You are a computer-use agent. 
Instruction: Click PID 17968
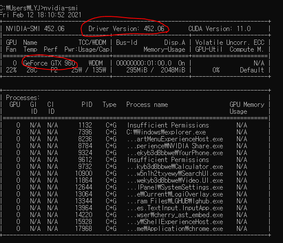pyautogui.click(x=83, y=229)
